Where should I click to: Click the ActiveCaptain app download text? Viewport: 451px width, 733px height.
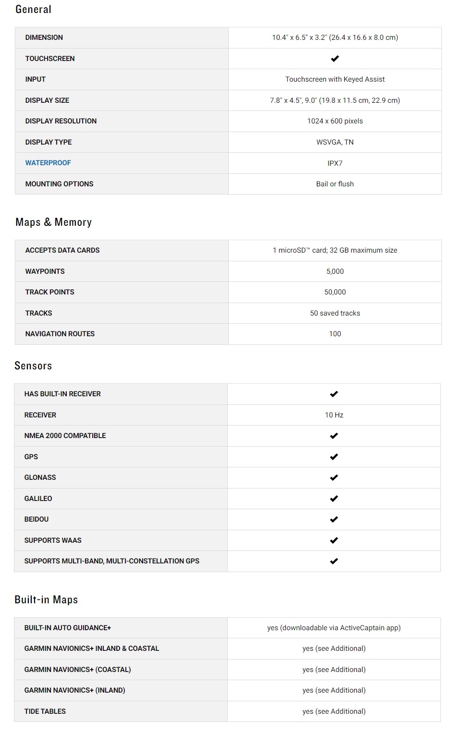pos(334,628)
